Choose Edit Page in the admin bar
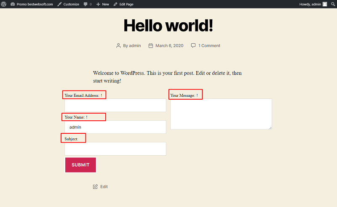The width and height of the screenshot is (337, 207). pos(123,4)
